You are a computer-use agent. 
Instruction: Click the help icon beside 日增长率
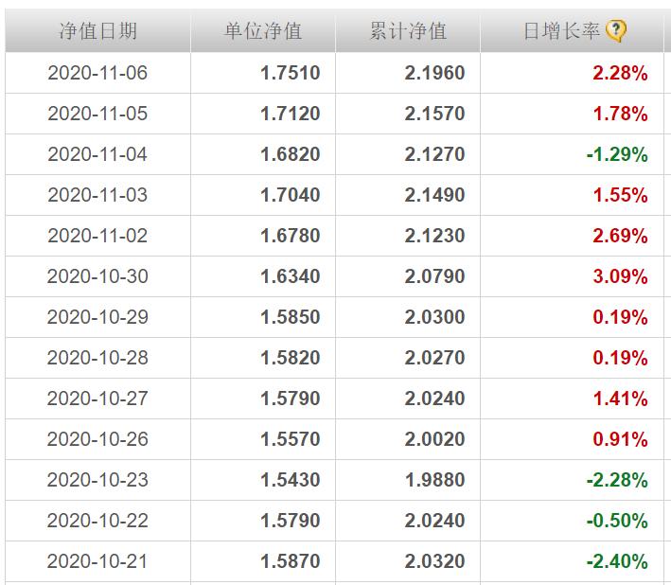pos(616,31)
